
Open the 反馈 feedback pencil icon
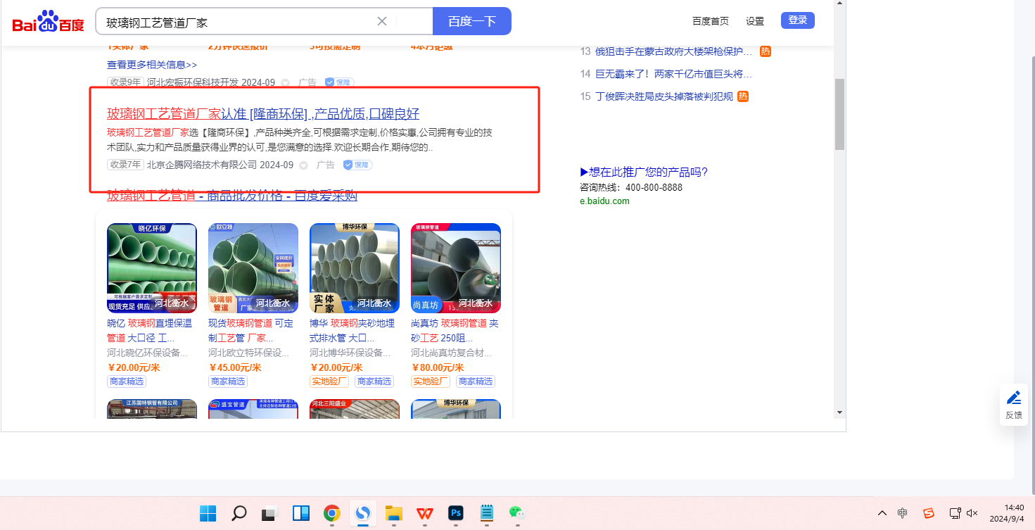1013,398
